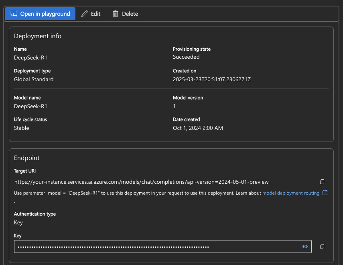This screenshot has height=265, width=343.
Task: Select the deployment name DeepSeek-R1 under Name
Action: [30, 58]
